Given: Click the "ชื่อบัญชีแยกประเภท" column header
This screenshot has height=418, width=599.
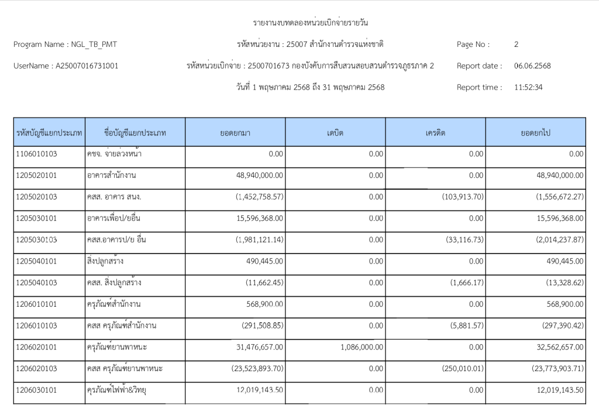Looking at the screenshot, I should tap(135, 133).
